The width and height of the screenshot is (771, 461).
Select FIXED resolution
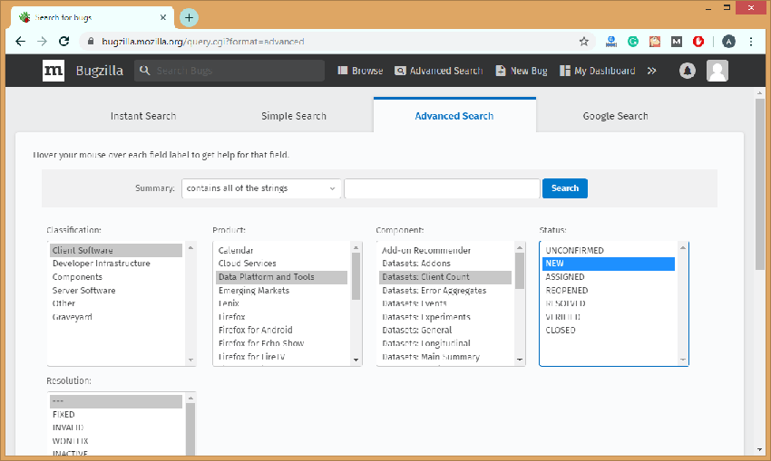(115, 415)
